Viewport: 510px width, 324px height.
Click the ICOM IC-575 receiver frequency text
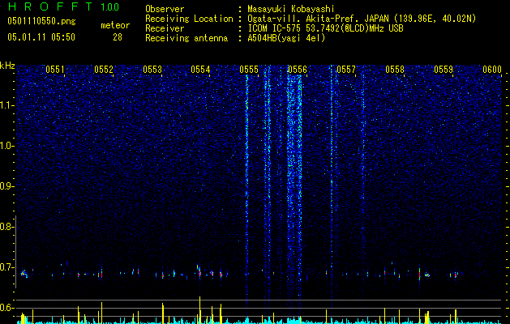[x=325, y=28]
